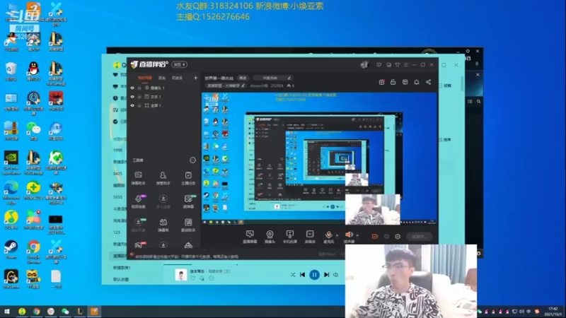The image size is (566, 318).
Task: Toggle lock on 文本 1 source
Action: point(139,97)
